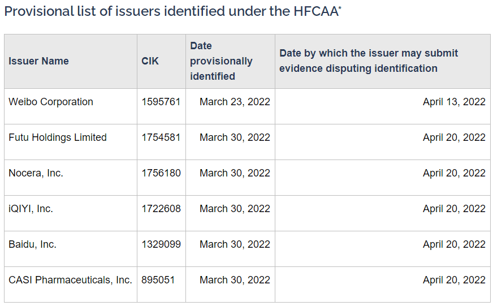The width and height of the screenshot is (493, 306).
Task: Click the Provisional list of issuers heading
Action: [172, 11]
